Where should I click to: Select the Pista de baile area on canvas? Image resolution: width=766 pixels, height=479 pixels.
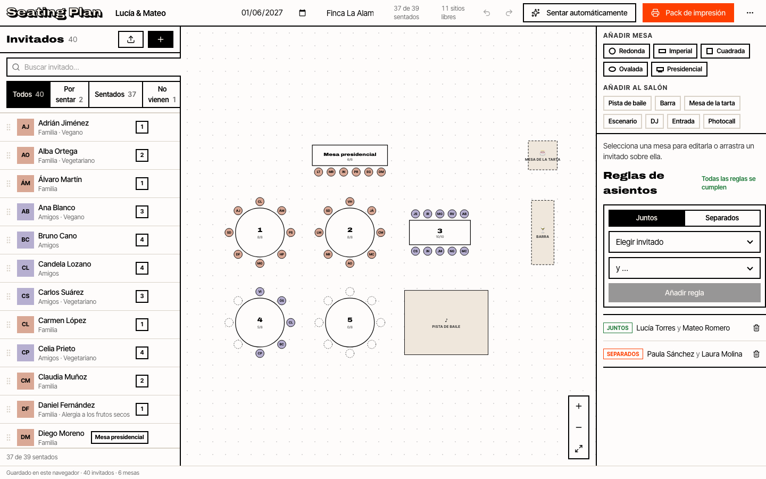click(446, 323)
